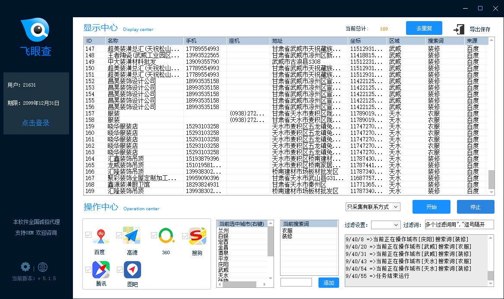Sort the table by ID column header

tap(94, 41)
